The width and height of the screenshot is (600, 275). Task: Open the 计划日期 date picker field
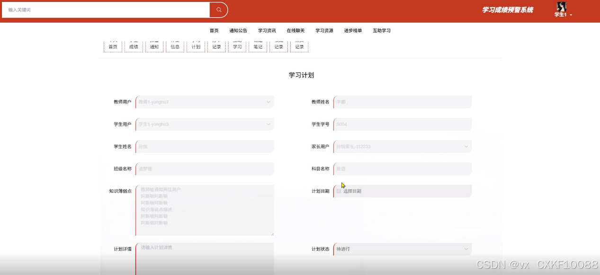coord(403,191)
